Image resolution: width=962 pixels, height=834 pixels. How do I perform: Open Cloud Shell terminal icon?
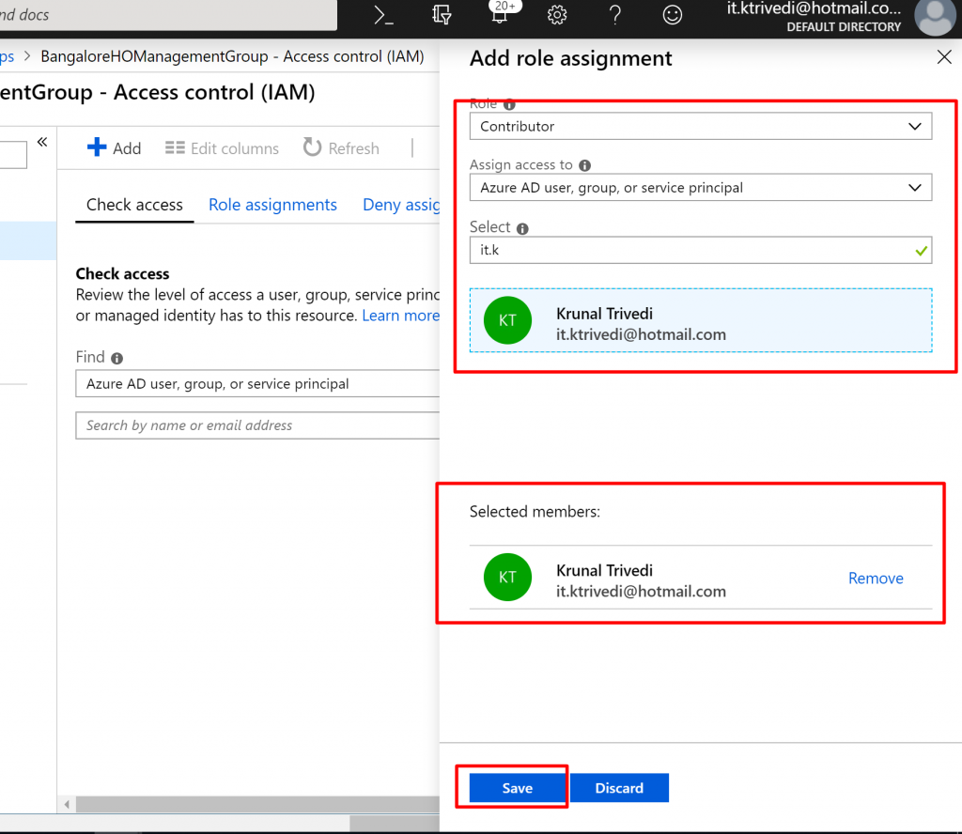click(383, 15)
